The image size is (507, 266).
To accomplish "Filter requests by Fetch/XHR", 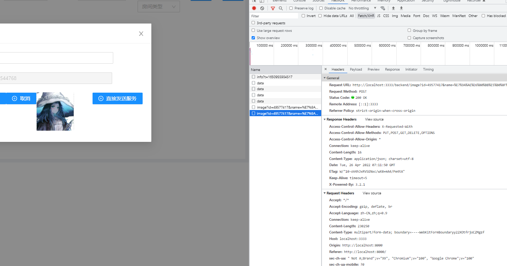I will click(366, 16).
